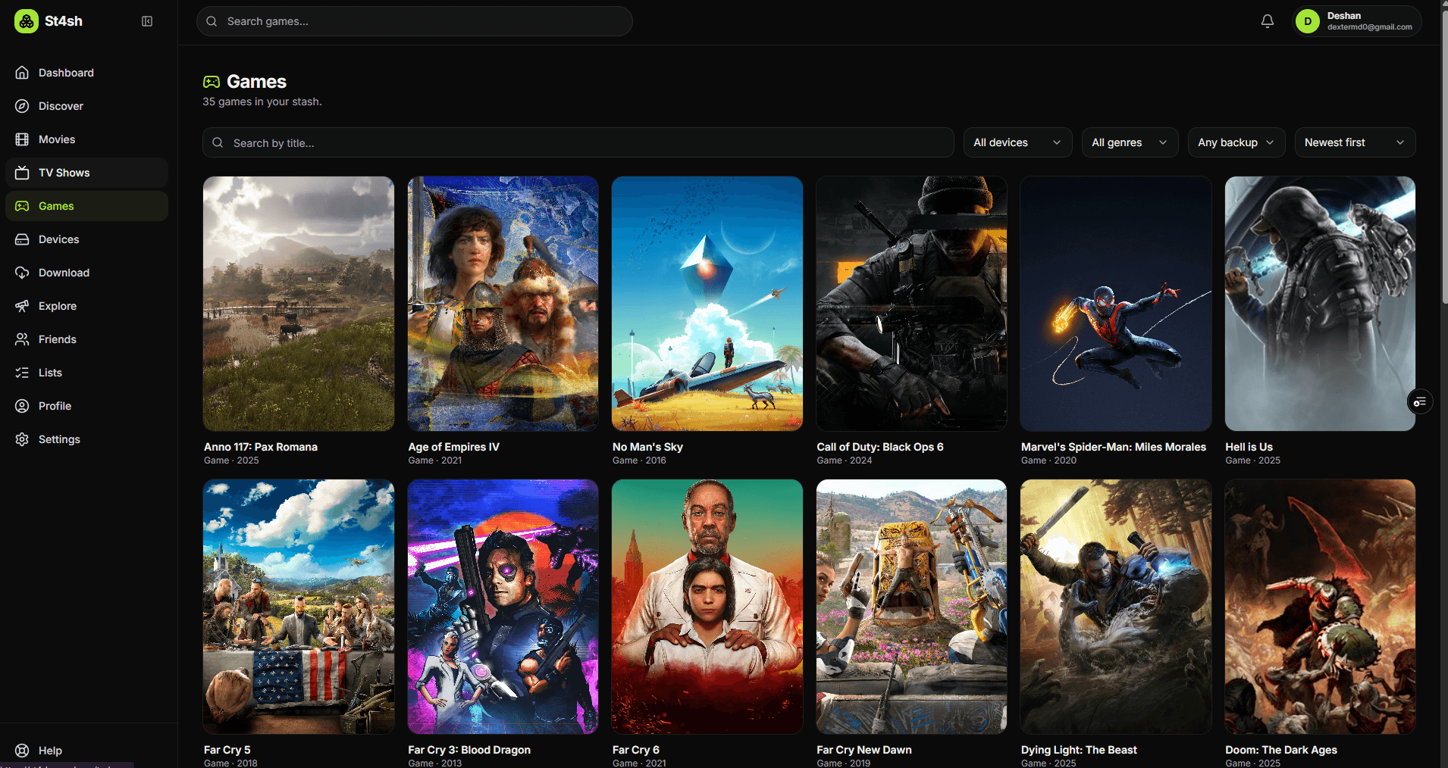Open the Age of Empires IV title
The width and height of the screenshot is (1448, 768).
(x=453, y=447)
